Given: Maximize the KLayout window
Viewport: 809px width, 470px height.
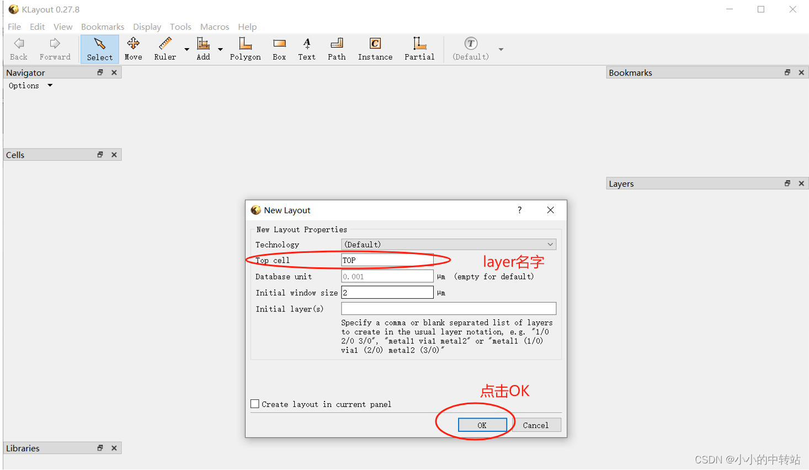Looking at the screenshot, I should pyautogui.click(x=761, y=9).
